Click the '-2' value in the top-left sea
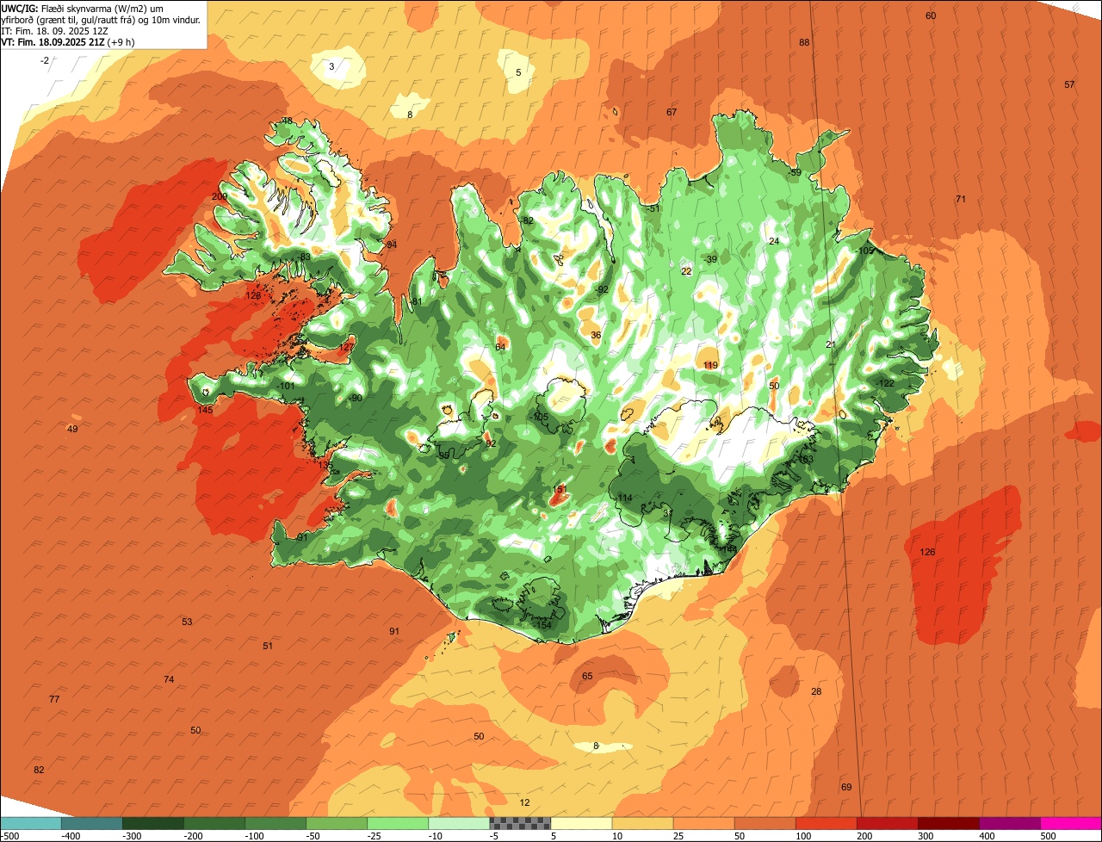Viewport: 1102px width, 842px height. 45,60
